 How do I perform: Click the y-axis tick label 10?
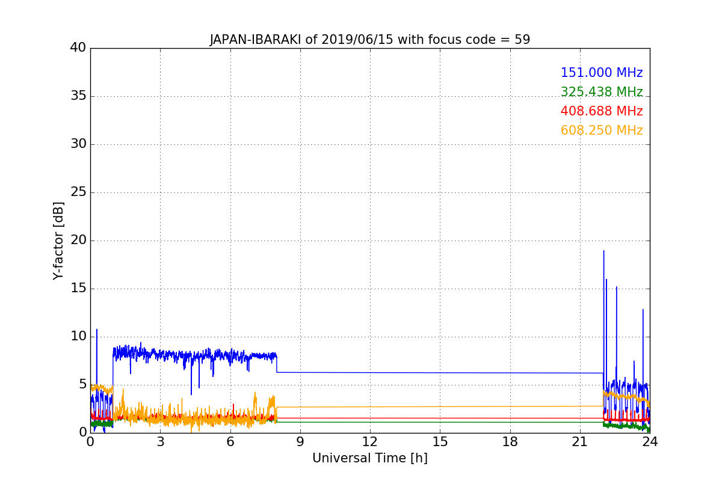click(x=78, y=336)
